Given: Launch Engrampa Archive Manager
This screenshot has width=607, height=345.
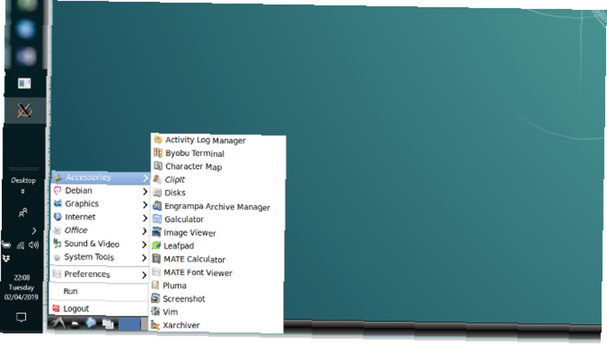Looking at the screenshot, I should tap(218, 206).
